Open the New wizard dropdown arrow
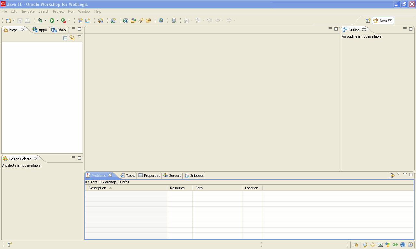 14,20
